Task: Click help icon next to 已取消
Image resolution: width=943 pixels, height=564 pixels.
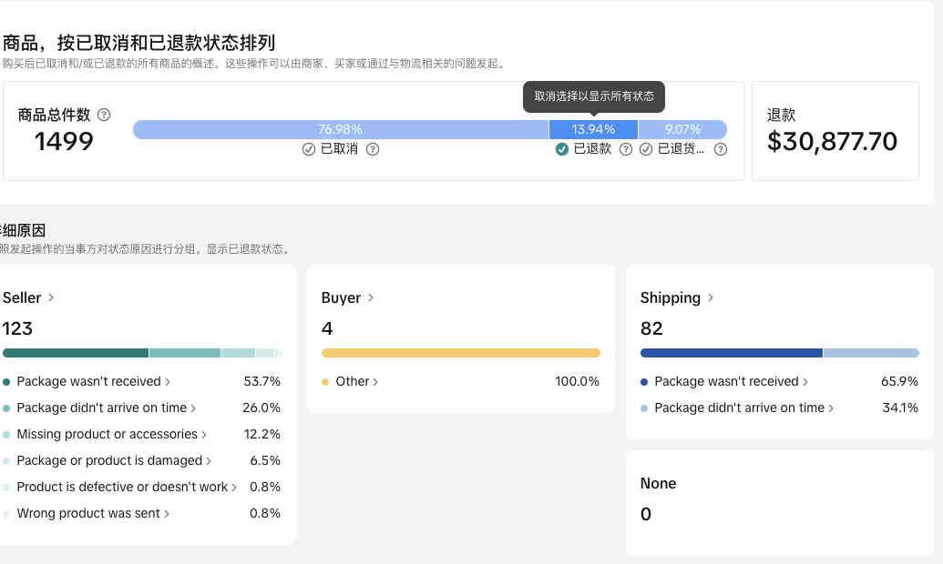Action: coord(372,149)
